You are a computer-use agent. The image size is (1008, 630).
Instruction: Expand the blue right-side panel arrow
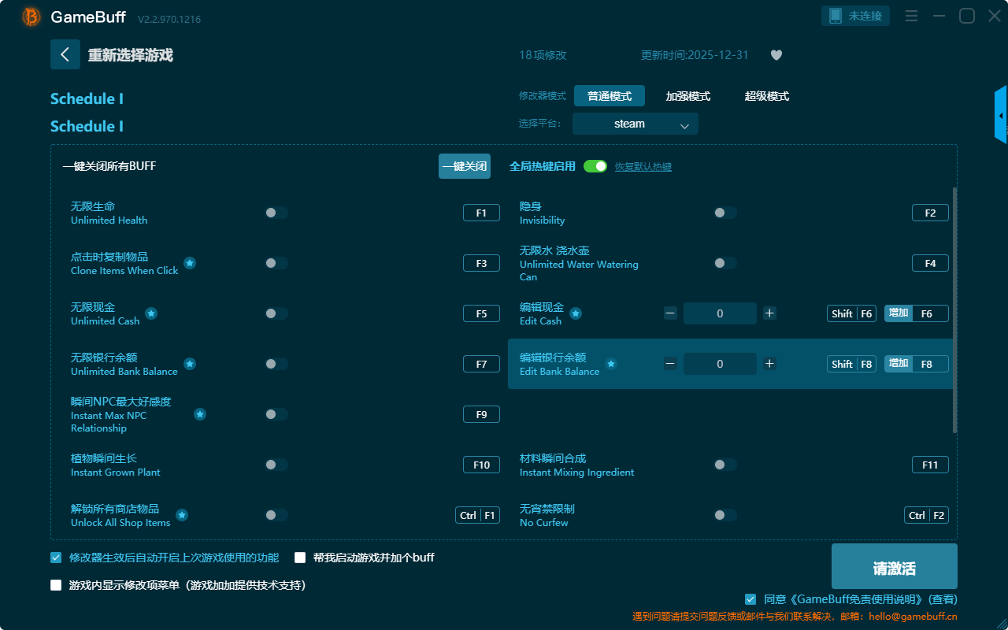point(1001,115)
